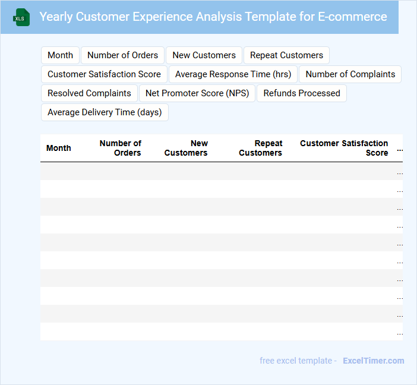The height and width of the screenshot is (385, 417).
Task: Select the Repeat Customers tag
Action: coord(286,55)
